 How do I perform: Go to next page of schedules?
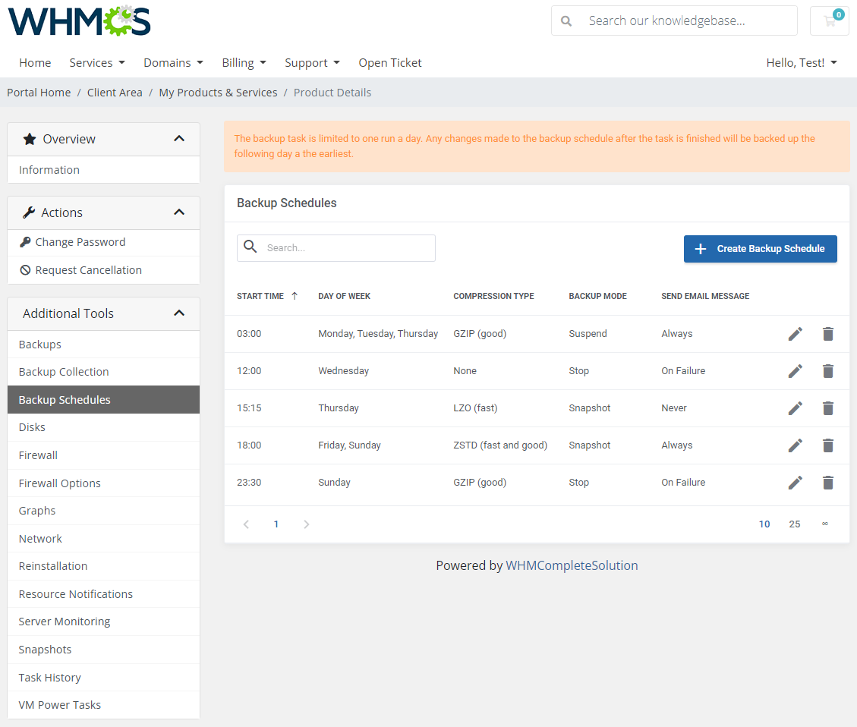click(306, 524)
